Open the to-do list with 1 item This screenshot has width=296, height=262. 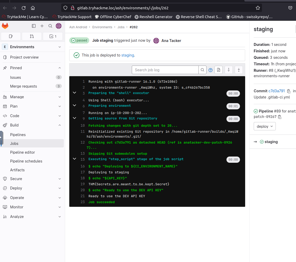coord(53,36)
